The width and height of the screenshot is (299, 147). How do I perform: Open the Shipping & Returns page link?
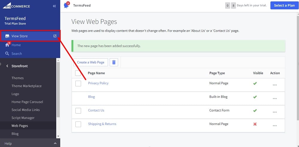pos(102,124)
